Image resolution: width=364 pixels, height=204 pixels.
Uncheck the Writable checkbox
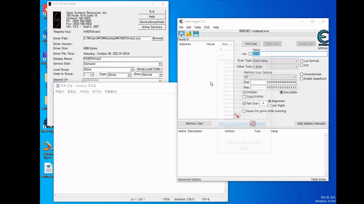pos(244,92)
